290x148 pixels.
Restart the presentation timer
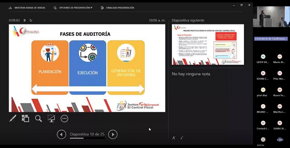coord(31,20)
